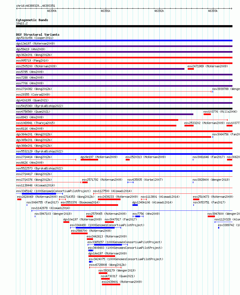240x295 pixels.
Task: Click the esv2510673 (McKernan2009) label
Action: coord(213,197)
